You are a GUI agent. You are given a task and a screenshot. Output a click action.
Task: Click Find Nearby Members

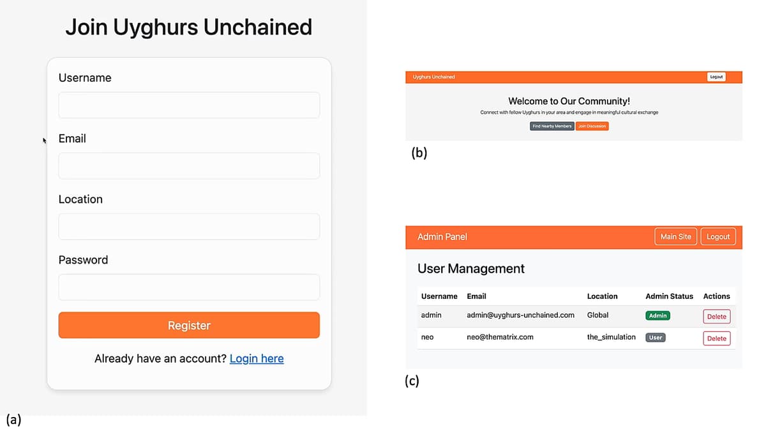point(551,126)
